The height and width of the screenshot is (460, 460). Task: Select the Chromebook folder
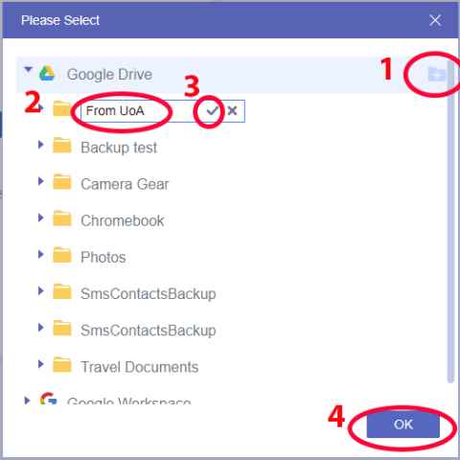pyautogui.click(x=123, y=220)
